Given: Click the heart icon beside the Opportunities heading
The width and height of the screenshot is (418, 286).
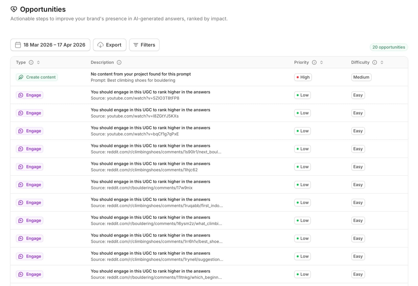Looking at the screenshot, I should click(14, 9).
